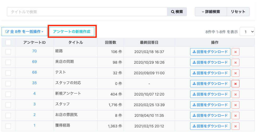Image resolution: width=257 pixels, height=133 pixels.
Task: Click the red X for スタッフの対応 row
Action: tap(235, 84)
